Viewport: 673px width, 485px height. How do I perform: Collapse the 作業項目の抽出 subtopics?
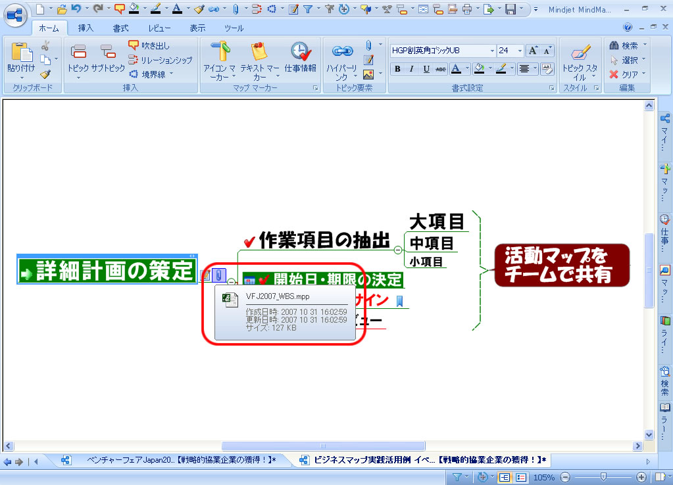(x=398, y=250)
